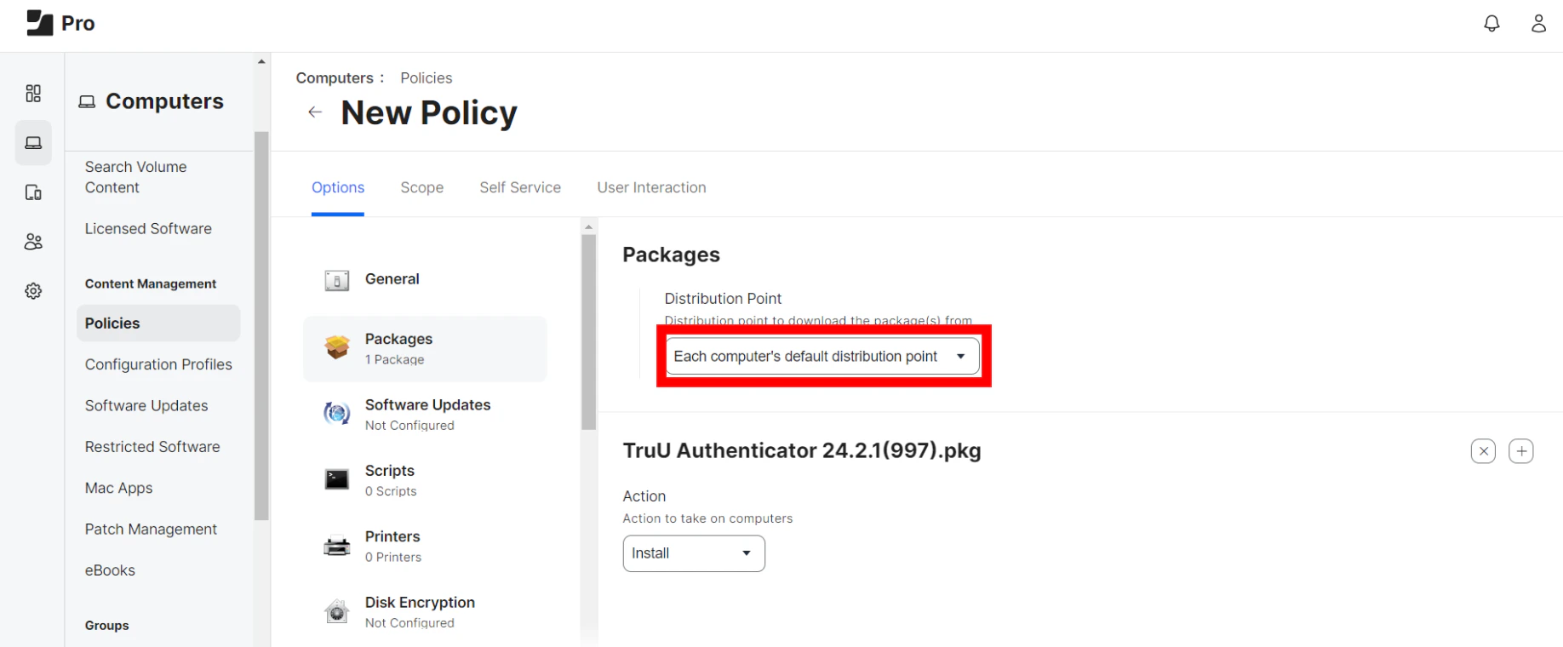Click the laptop icon next to Computers heading
The width and height of the screenshot is (1563, 647).
[87, 102]
